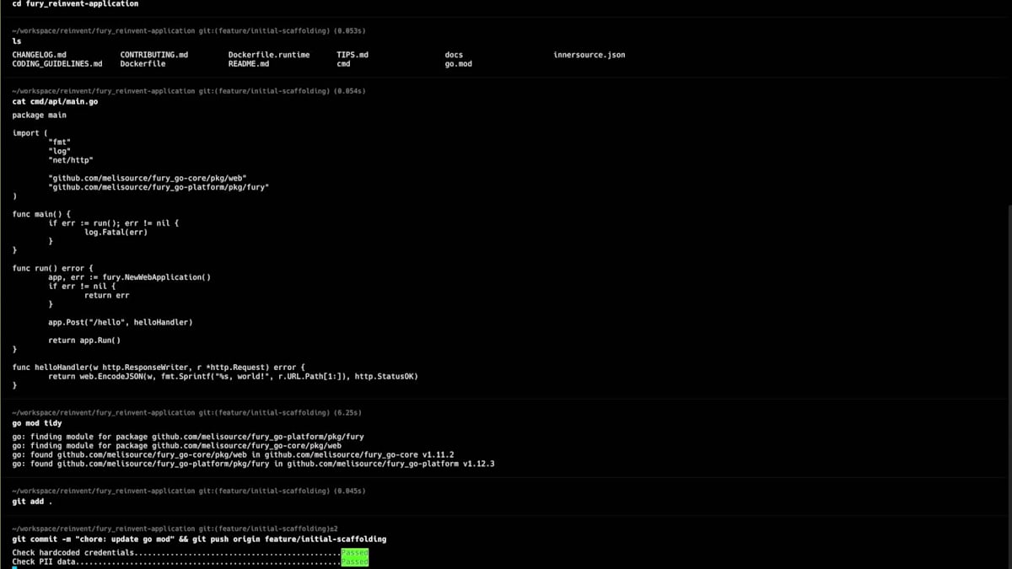Click the 'Check hardcoded credentials' line
This screenshot has height=569, width=1012.
[x=190, y=552]
